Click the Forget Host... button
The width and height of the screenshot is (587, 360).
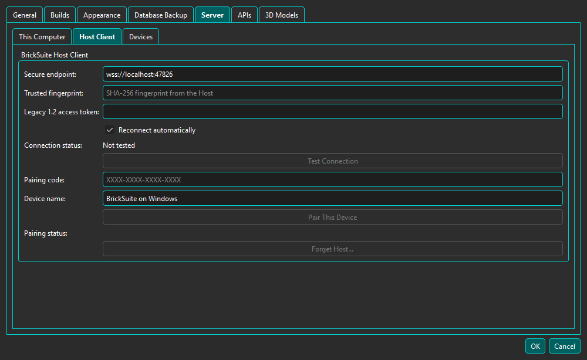(x=332, y=249)
